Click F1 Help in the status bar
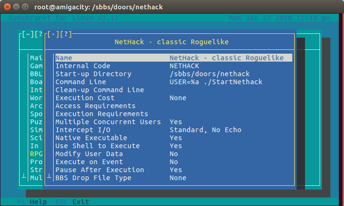344x206 pixels. [x=32, y=202]
